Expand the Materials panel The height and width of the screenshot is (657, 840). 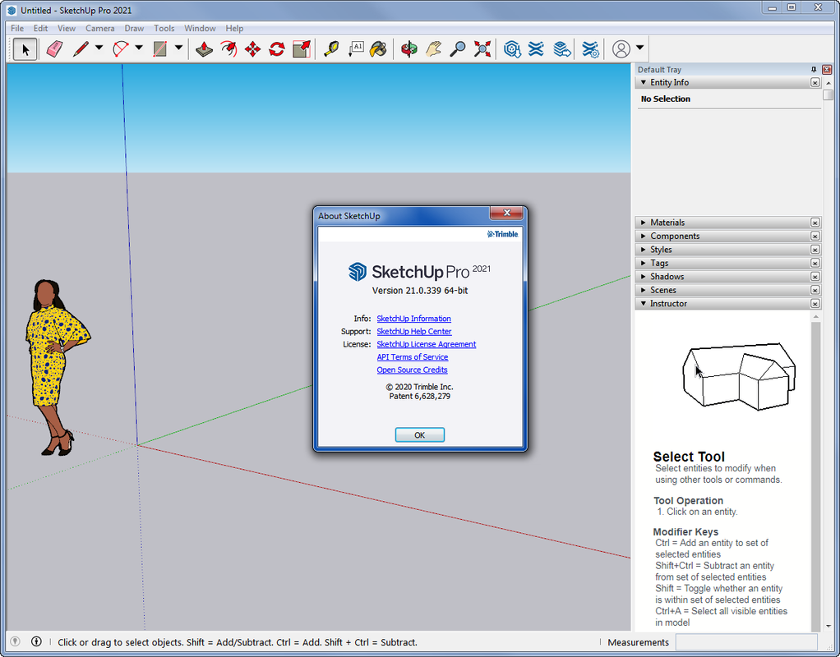pos(644,223)
